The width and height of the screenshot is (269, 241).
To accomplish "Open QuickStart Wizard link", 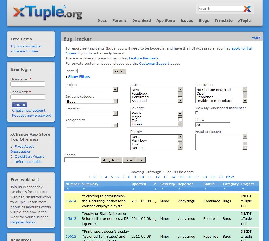I will tap(29, 156).
